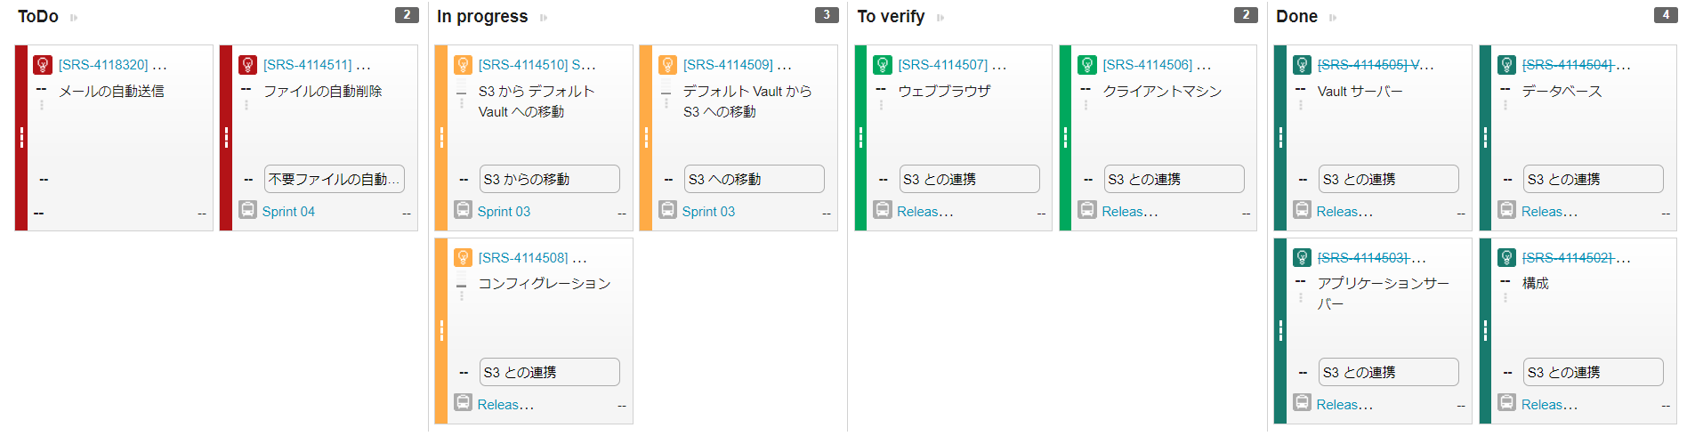
Task: Click the 'S3 への移動' field box
Action: tap(754, 179)
